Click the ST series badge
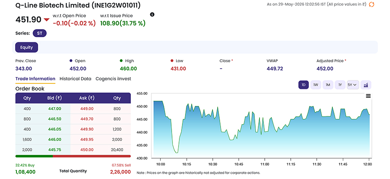 tap(39, 33)
